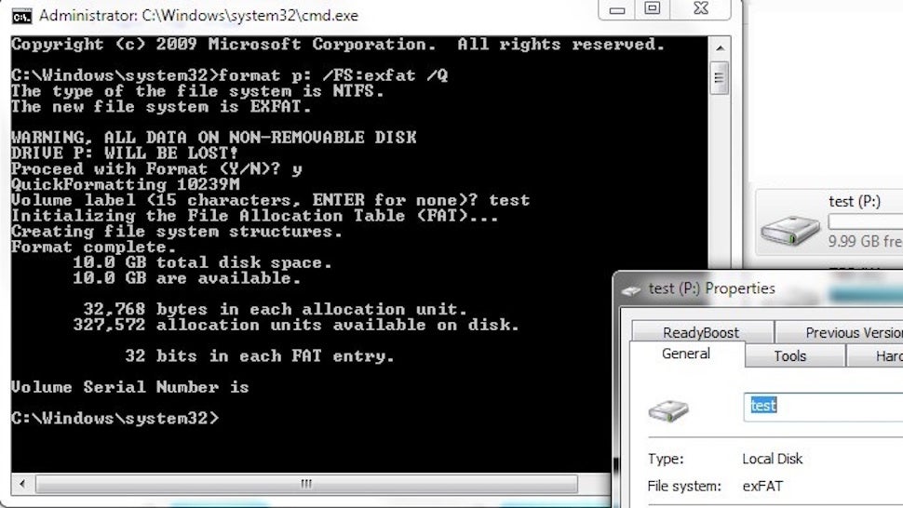Image resolution: width=903 pixels, height=508 pixels.
Task: Click the 10.0 GB total disk space line
Action: pyautogui.click(x=202, y=262)
